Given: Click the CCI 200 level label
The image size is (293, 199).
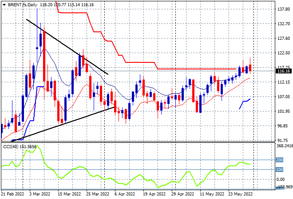Looking at the screenshot, I should coord(280,160).
